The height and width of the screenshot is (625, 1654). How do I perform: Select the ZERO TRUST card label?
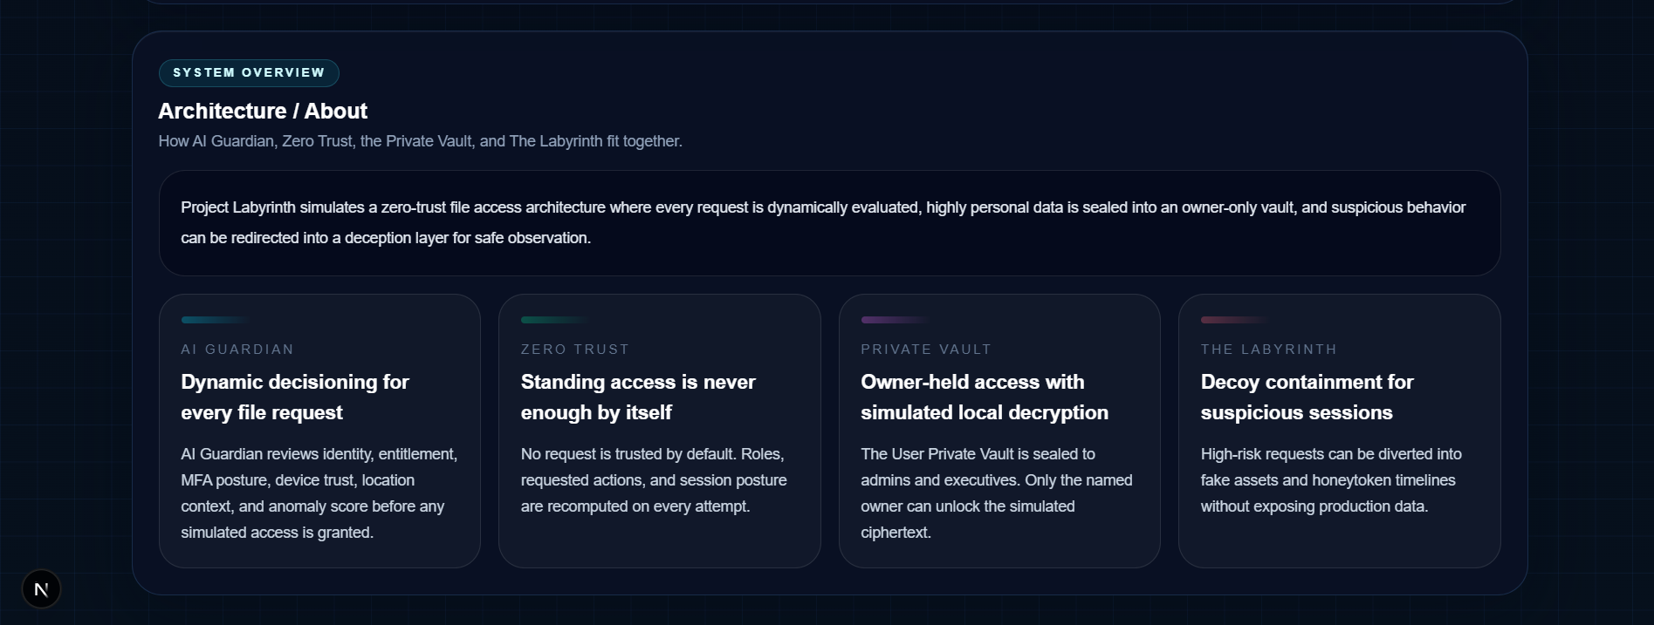tap(574, 350)
